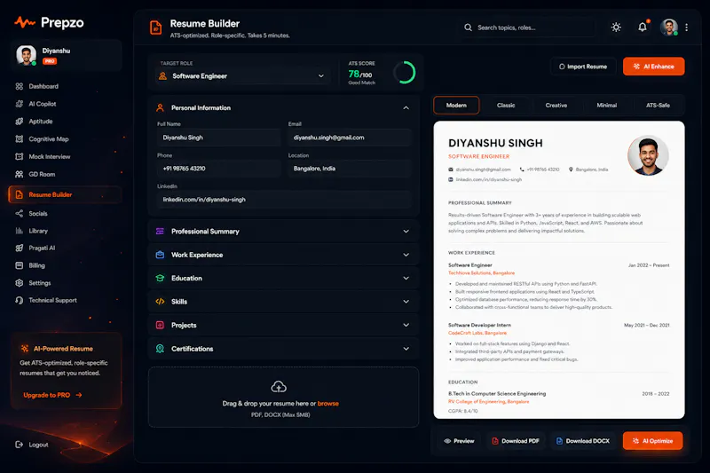Click the Prepzo logo

point(49,22)
